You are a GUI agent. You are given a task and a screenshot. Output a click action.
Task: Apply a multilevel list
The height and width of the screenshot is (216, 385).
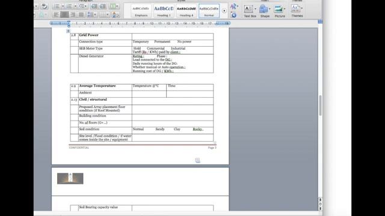[x=81, y=6]
